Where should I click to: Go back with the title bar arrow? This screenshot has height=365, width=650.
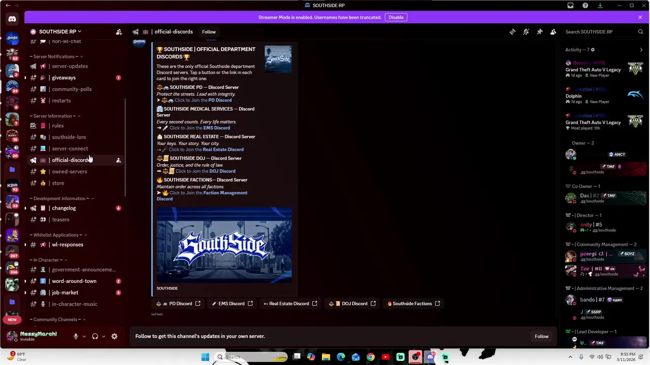(x=8, y=6)
